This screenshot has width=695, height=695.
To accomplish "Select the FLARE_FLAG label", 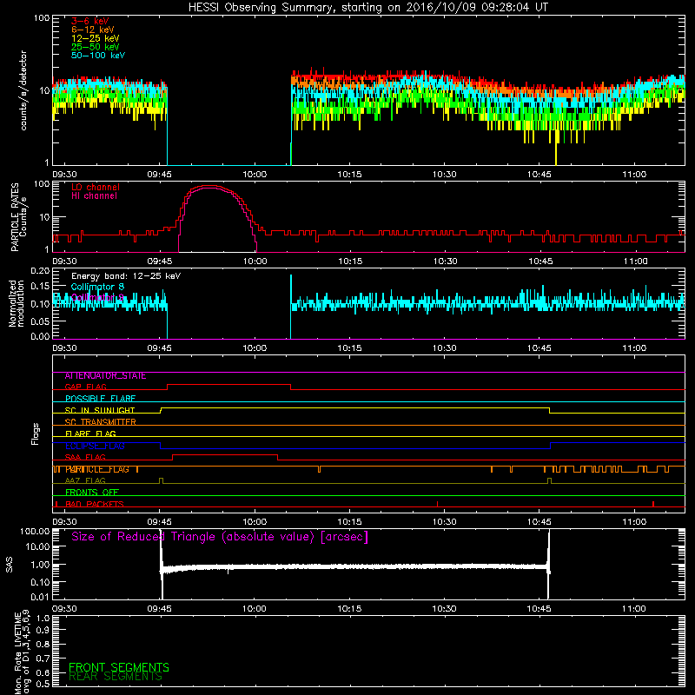I will (90, 434).
